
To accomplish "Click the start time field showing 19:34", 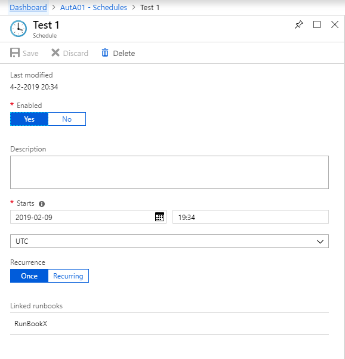I will point(251,217).
